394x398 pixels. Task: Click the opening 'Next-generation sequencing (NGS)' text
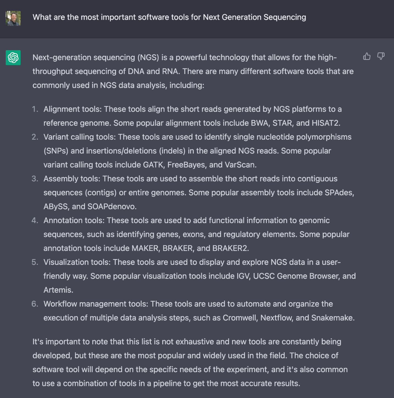click(x=96, y=57)
